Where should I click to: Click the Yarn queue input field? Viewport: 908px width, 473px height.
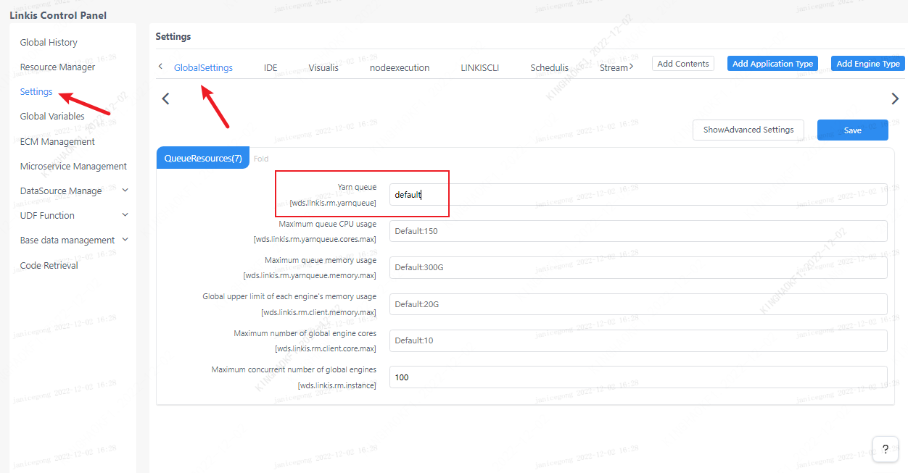tap(637, 195)
